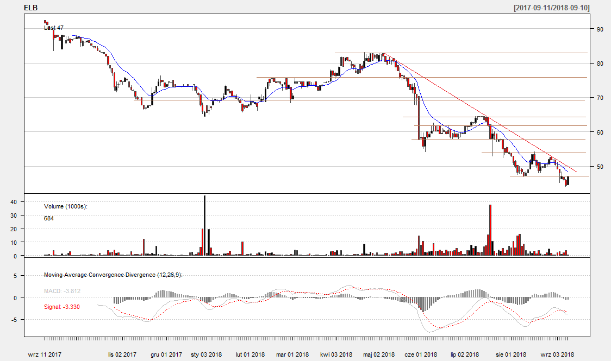Click the price axis label 80

[x=600, y=64]
